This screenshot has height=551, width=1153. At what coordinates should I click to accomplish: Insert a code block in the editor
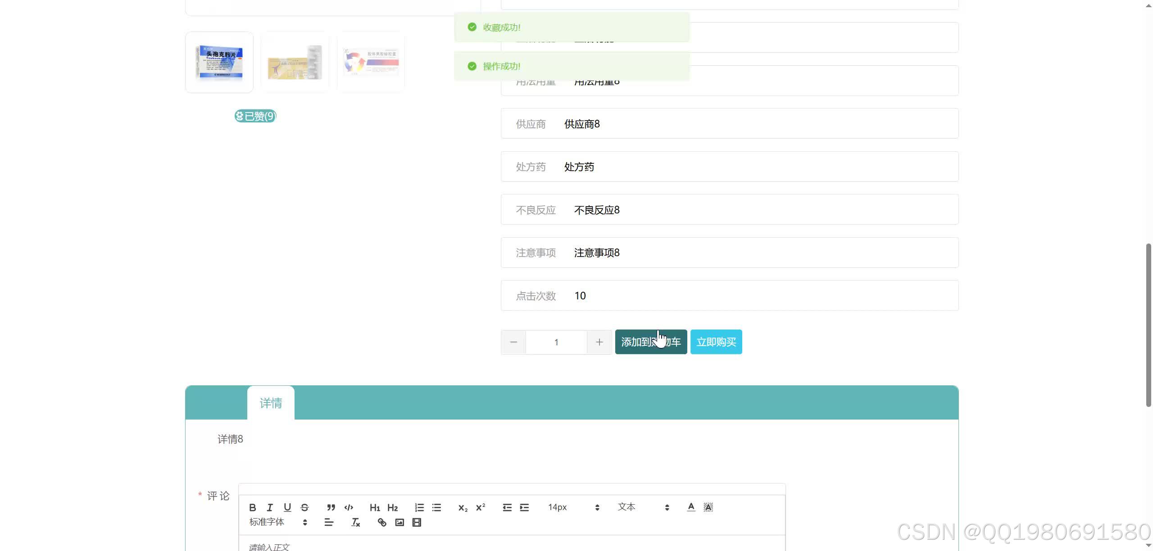[x=349, y=507]
